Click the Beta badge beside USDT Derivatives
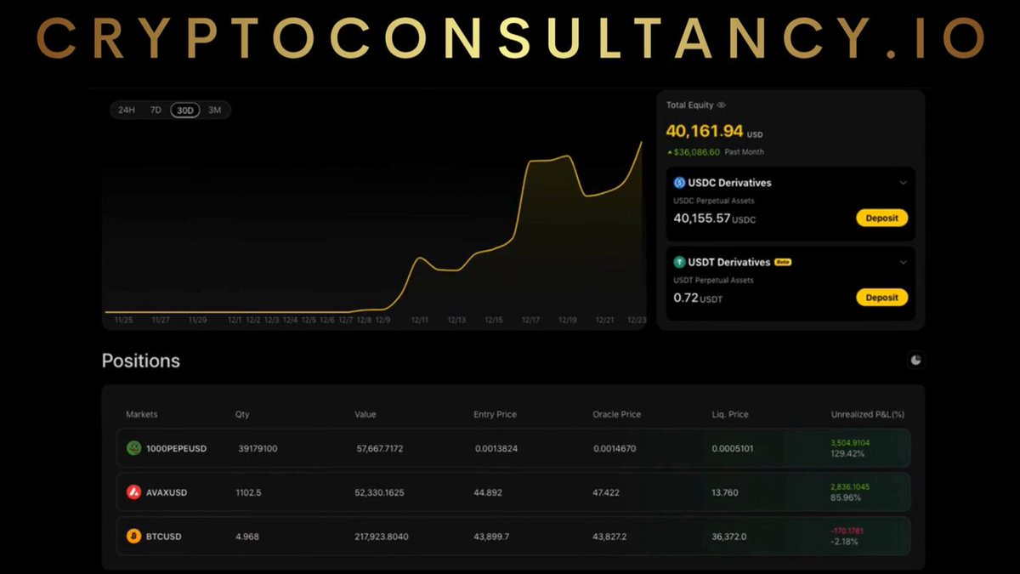This screenshot has height=574, width=1020. click(783, 263)
